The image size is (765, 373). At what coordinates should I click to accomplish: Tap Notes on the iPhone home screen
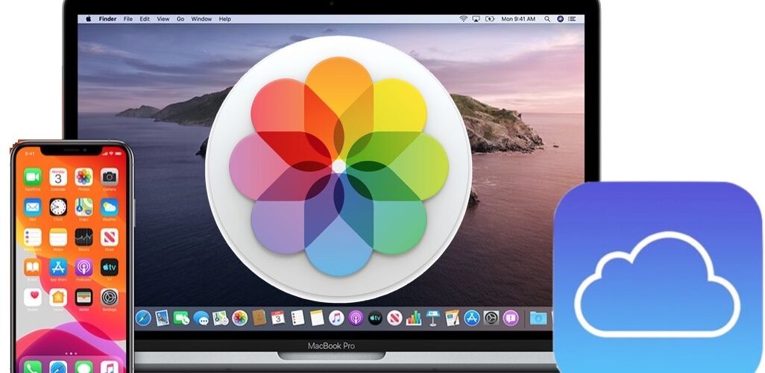[58, 237]
